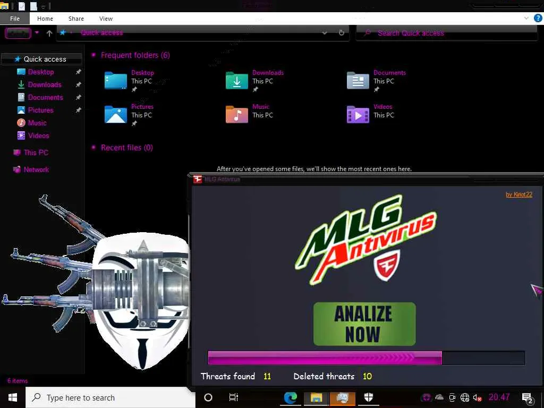Select Pictures in the navigation pane

pos(40,110)
